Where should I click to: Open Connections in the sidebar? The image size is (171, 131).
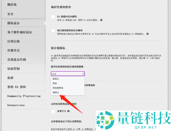pyautogui.click(x=24, y=105)
